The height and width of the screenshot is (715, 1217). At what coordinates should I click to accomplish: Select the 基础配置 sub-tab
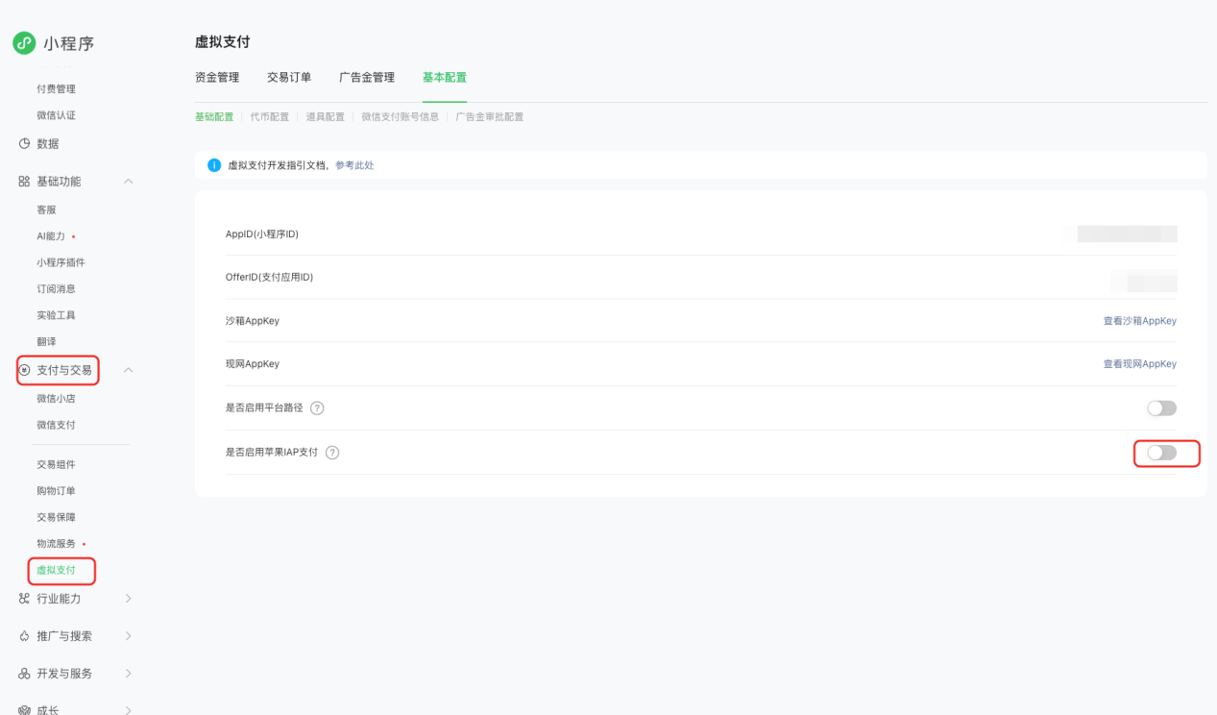click(214, 117)
